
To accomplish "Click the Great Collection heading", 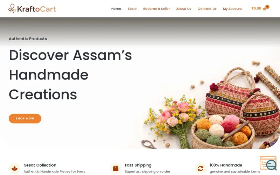I will 40,165.
